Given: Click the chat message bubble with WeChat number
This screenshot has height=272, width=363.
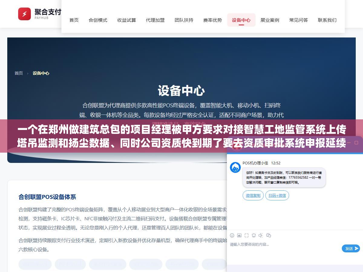Looking at the screenshot, I should (x=284, y=178).
